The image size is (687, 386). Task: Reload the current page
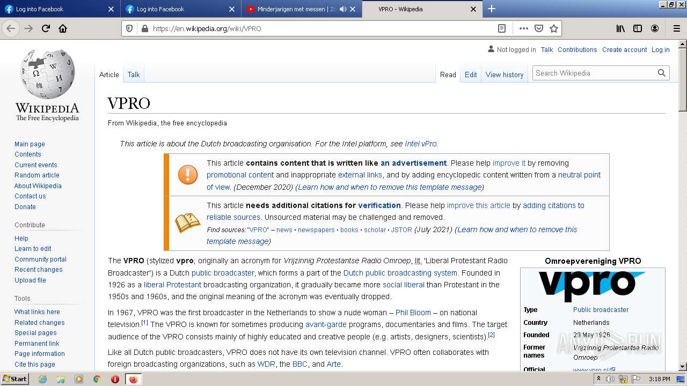point(46,28)
